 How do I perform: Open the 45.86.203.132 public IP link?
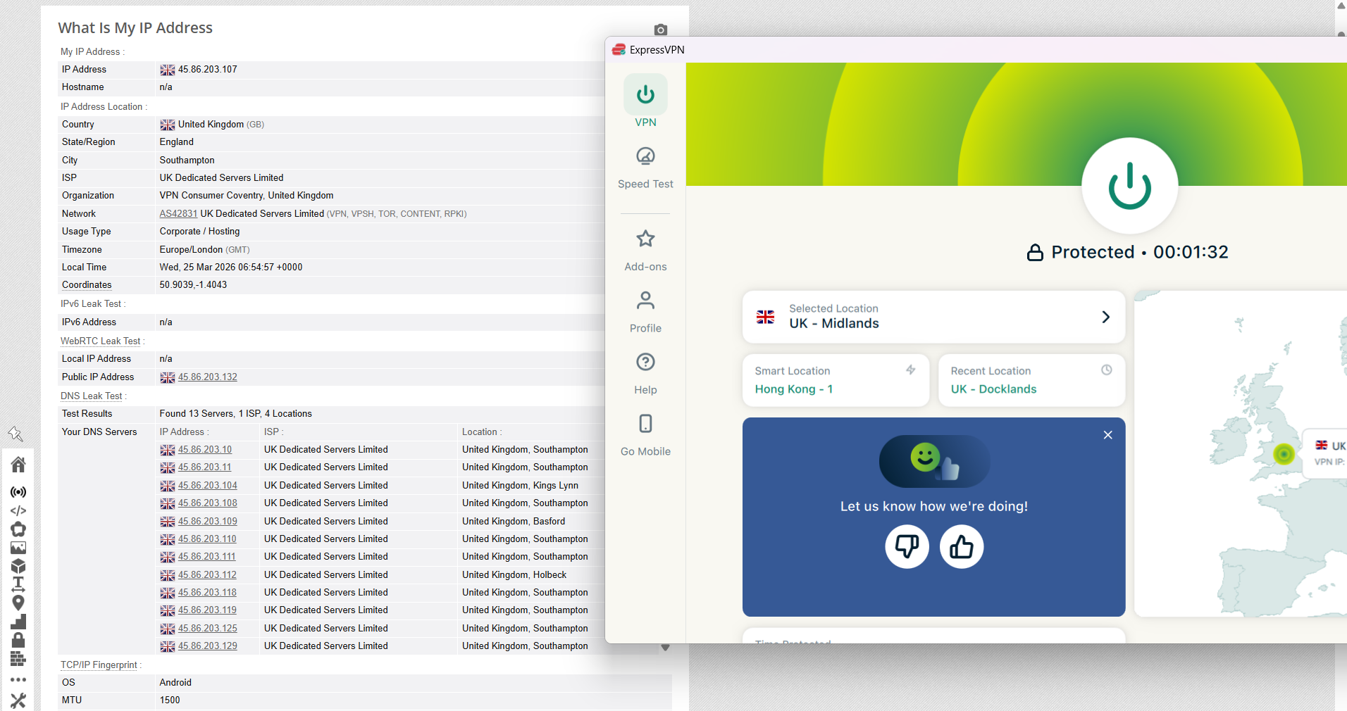pos(208,377)
